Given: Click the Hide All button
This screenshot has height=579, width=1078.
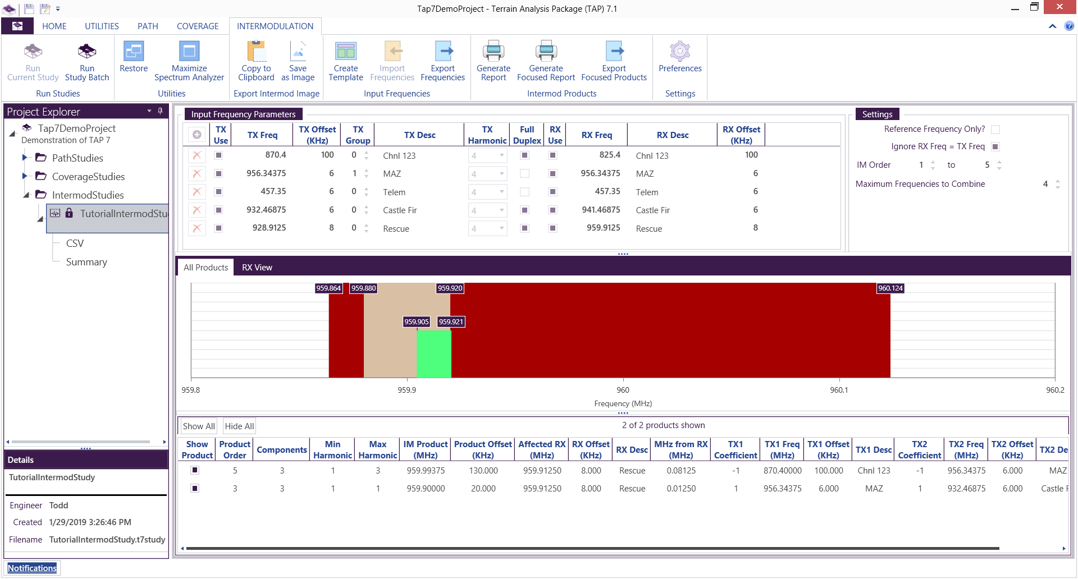Looking at the screenshot, I should [239, 426].
